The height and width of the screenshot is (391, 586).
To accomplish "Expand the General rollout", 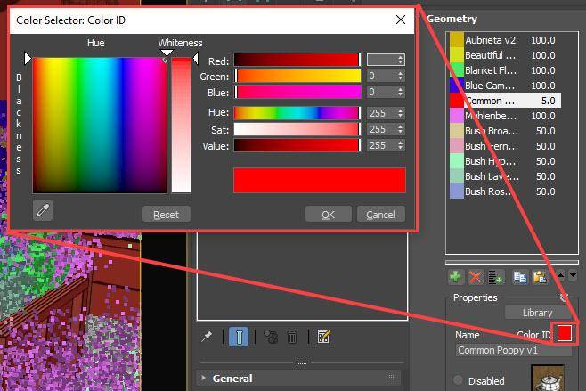I will pyautogui.click(x=204, y=379).
